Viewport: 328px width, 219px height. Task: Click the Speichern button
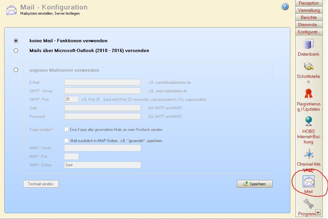[255, 184]
